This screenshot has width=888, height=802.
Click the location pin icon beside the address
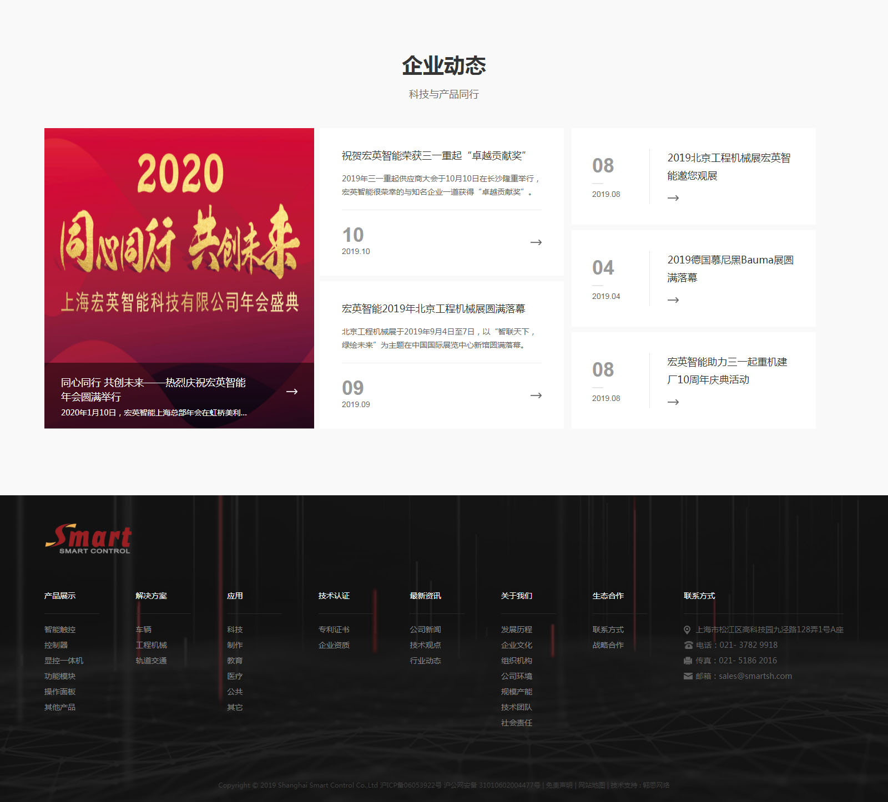coord(687,630)
